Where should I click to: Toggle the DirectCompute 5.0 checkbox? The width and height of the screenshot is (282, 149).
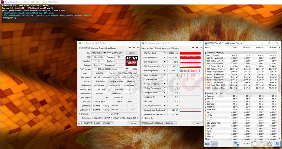[x=122, y=118]
